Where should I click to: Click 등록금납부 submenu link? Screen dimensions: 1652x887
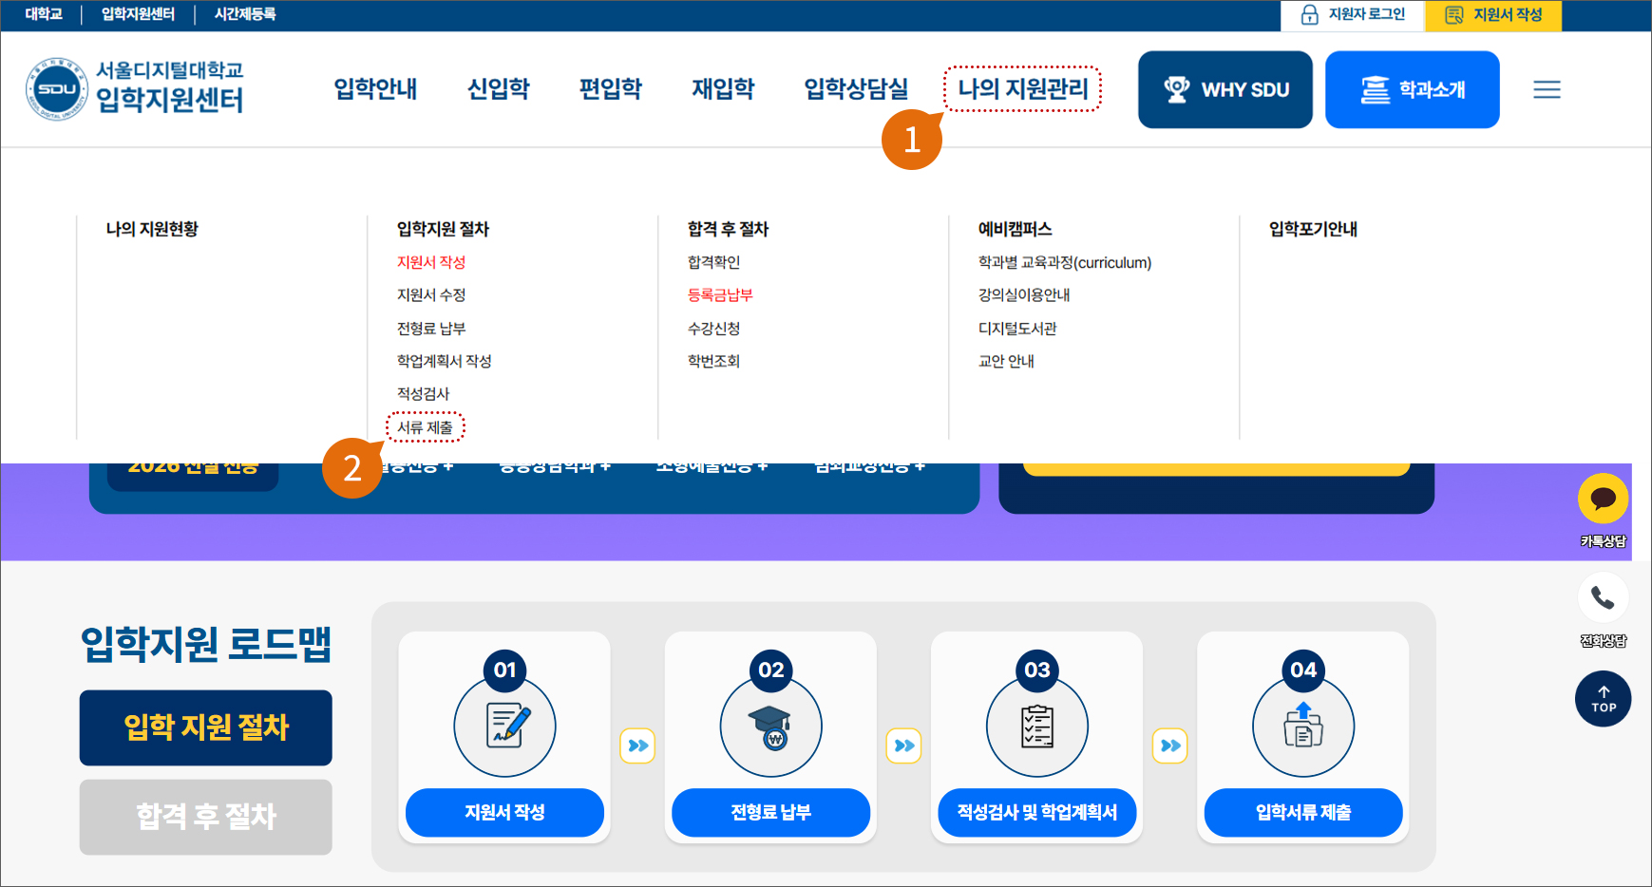[720, 295]
